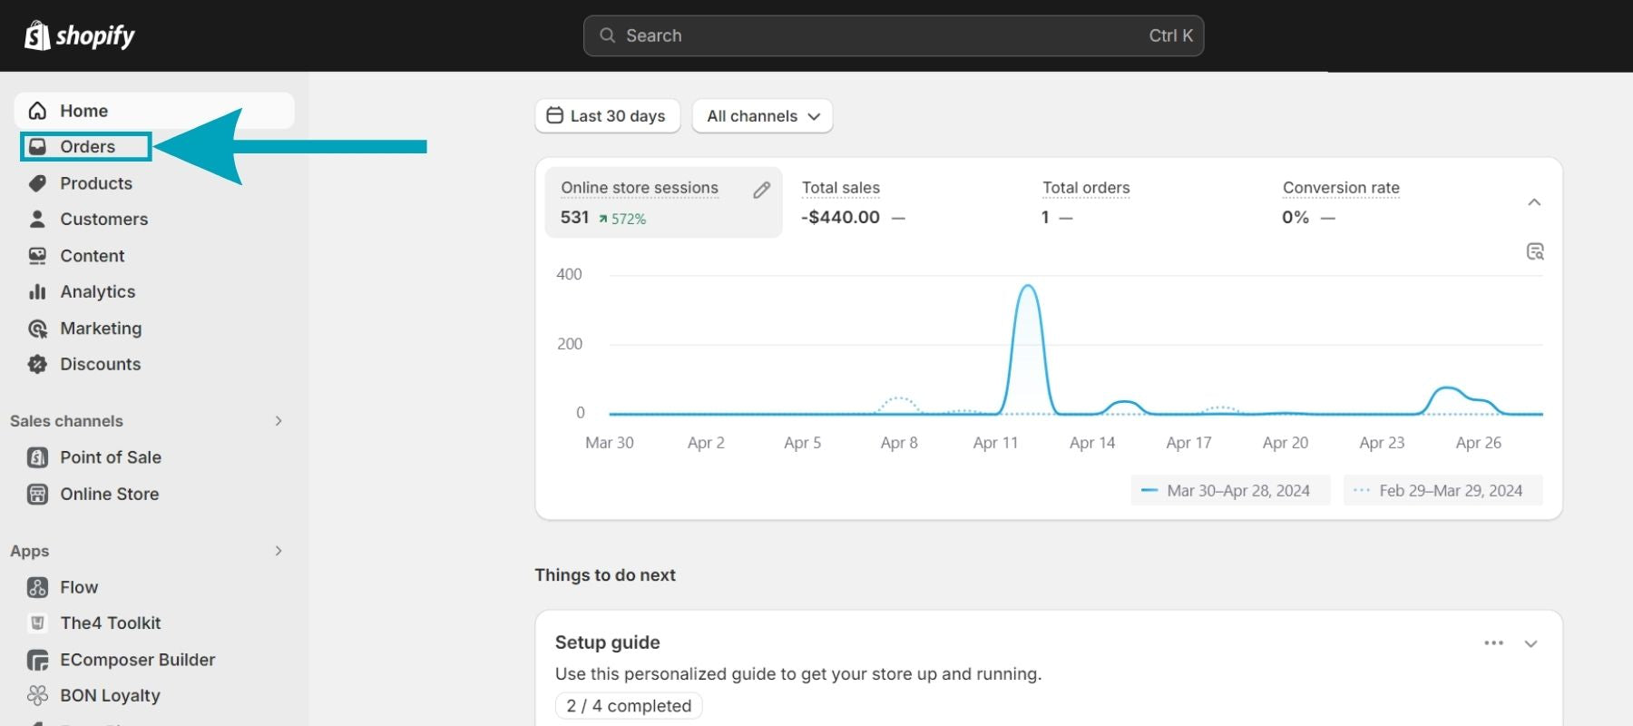Select the Conversion rate metric

(1341, 202)
